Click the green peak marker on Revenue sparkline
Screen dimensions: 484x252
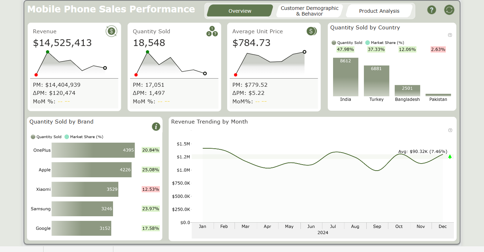(x=47, y=52)
